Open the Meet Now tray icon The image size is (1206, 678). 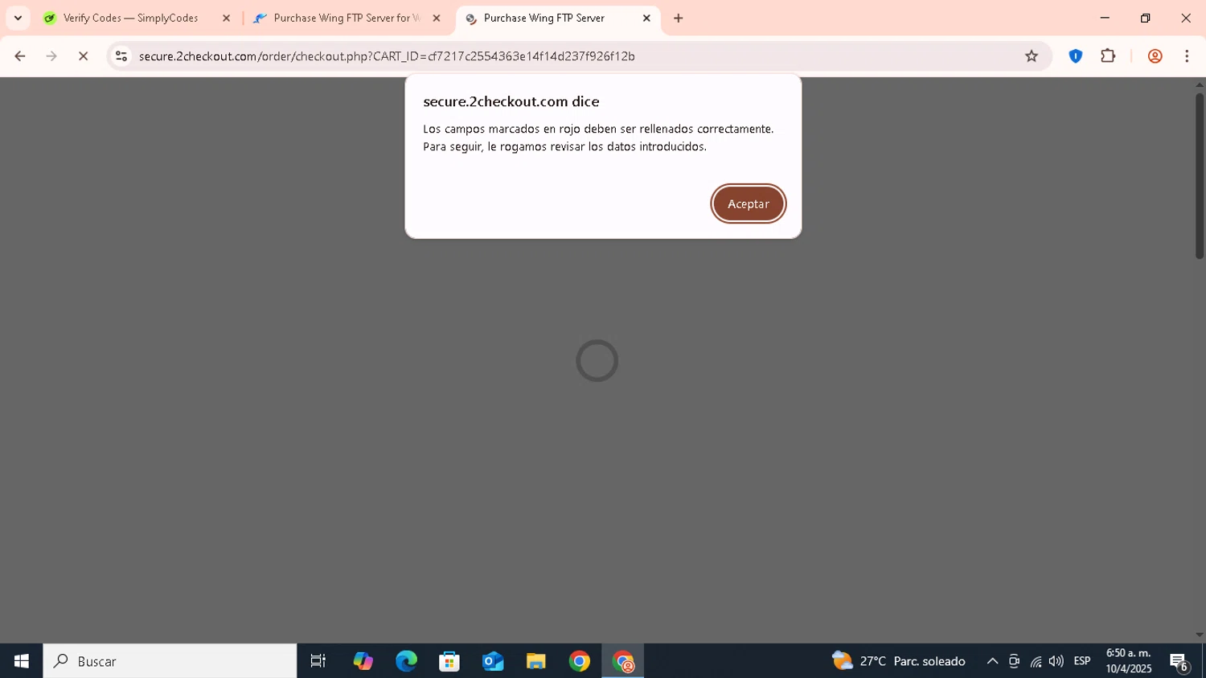[1014, 661]
